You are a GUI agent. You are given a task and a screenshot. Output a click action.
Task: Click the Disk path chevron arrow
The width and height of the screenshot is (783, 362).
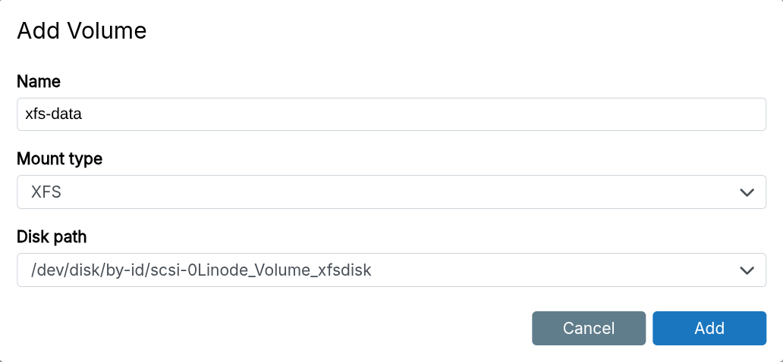(x=747, y=270)
